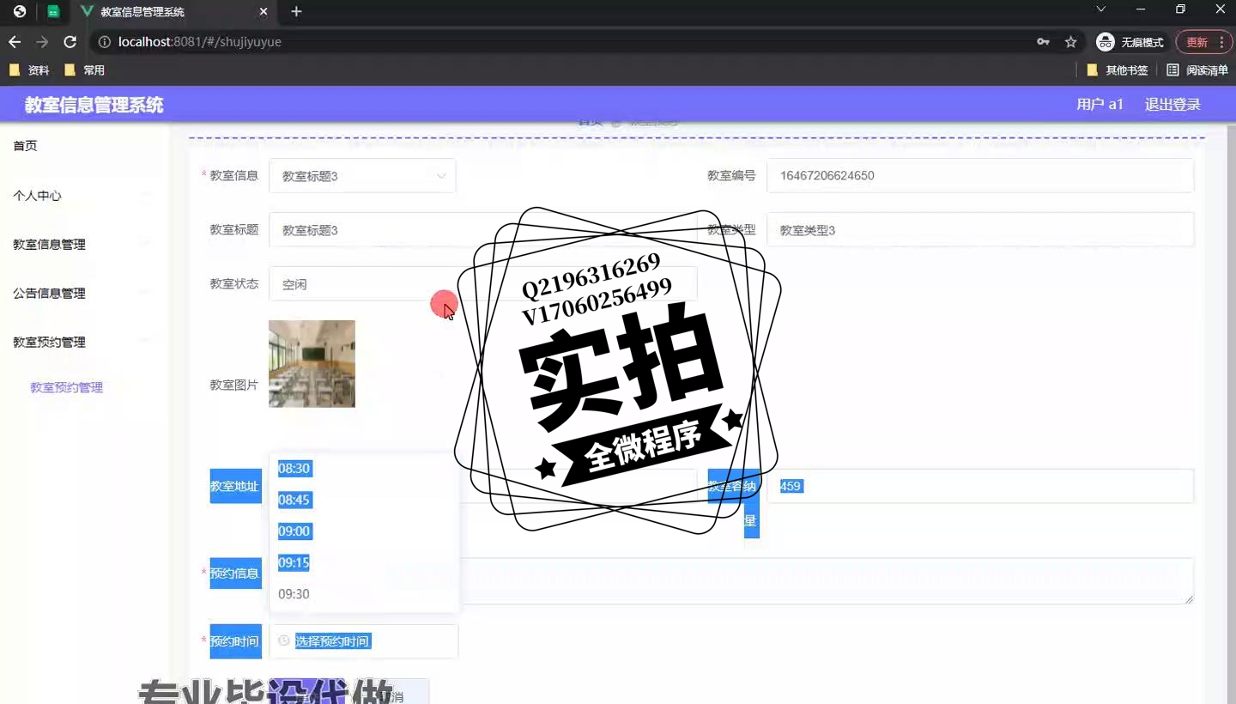Click the 选择预约时间 time picker field
The height and width of the screenshot is (704, 1236).
point(363,641)
